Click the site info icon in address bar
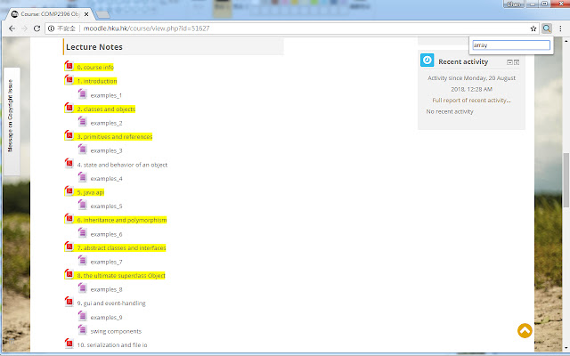570x356 pixels. (x=52, y=28)
